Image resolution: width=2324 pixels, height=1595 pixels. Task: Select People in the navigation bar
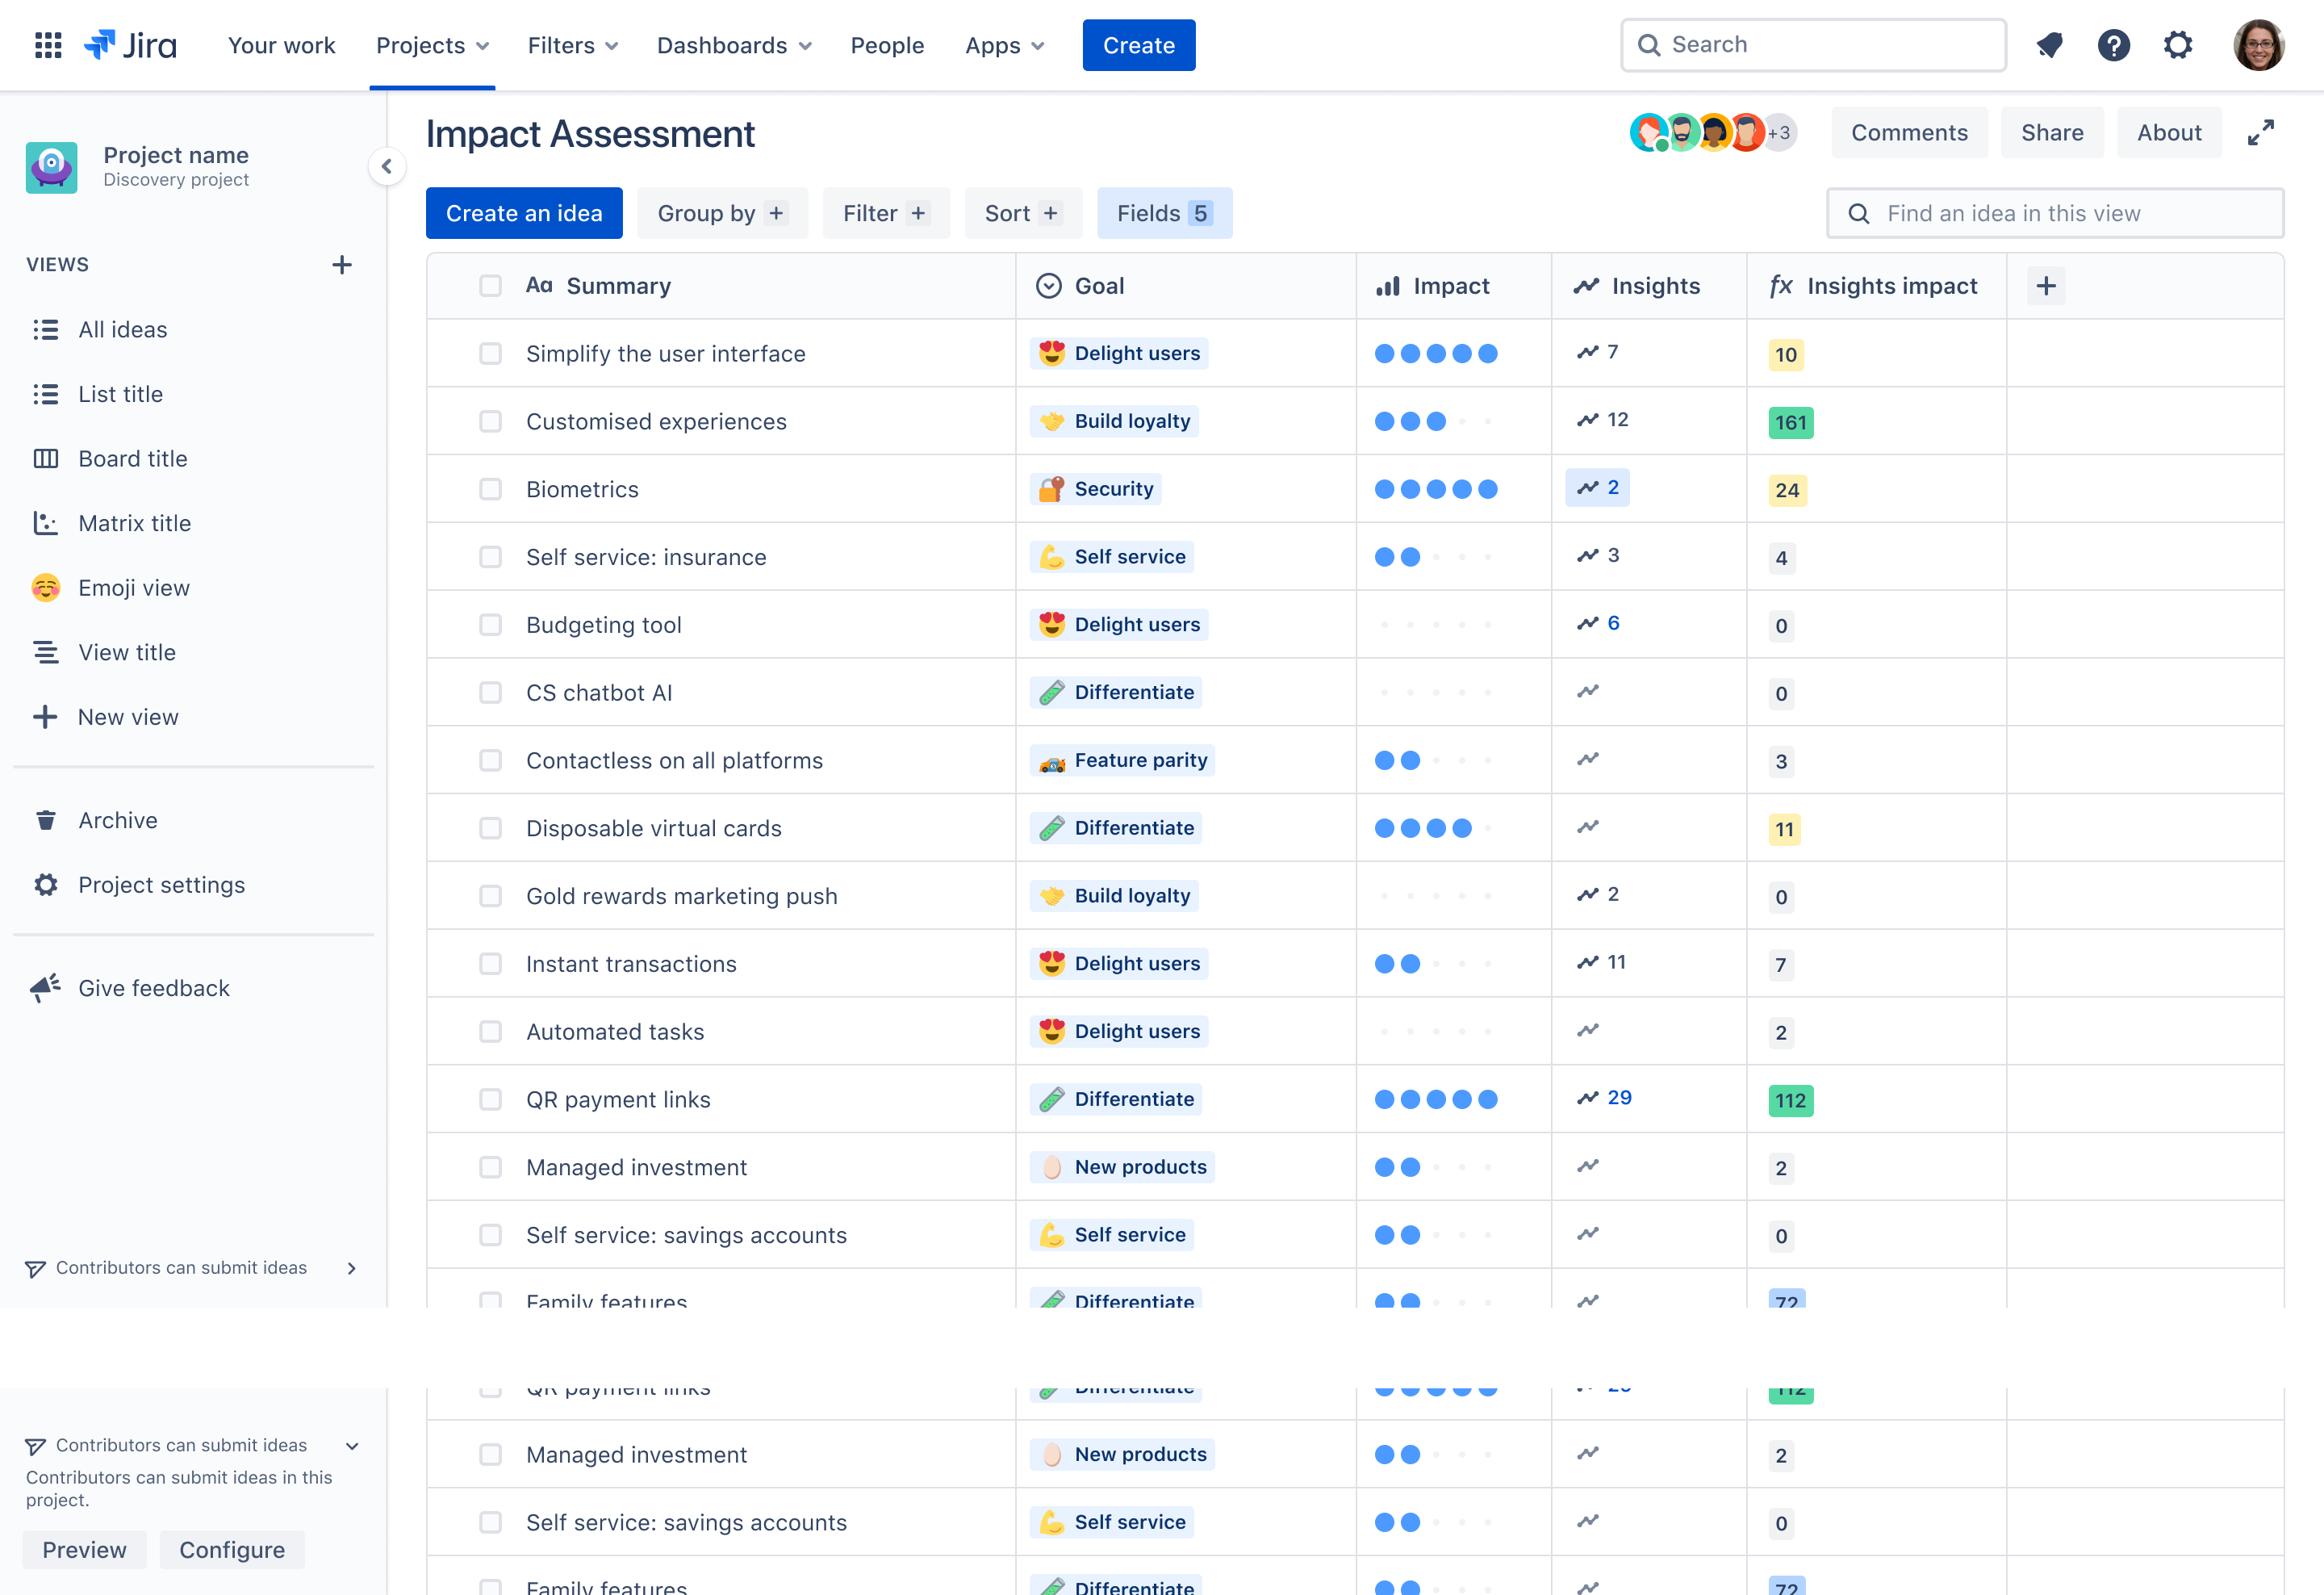[887, 45]
